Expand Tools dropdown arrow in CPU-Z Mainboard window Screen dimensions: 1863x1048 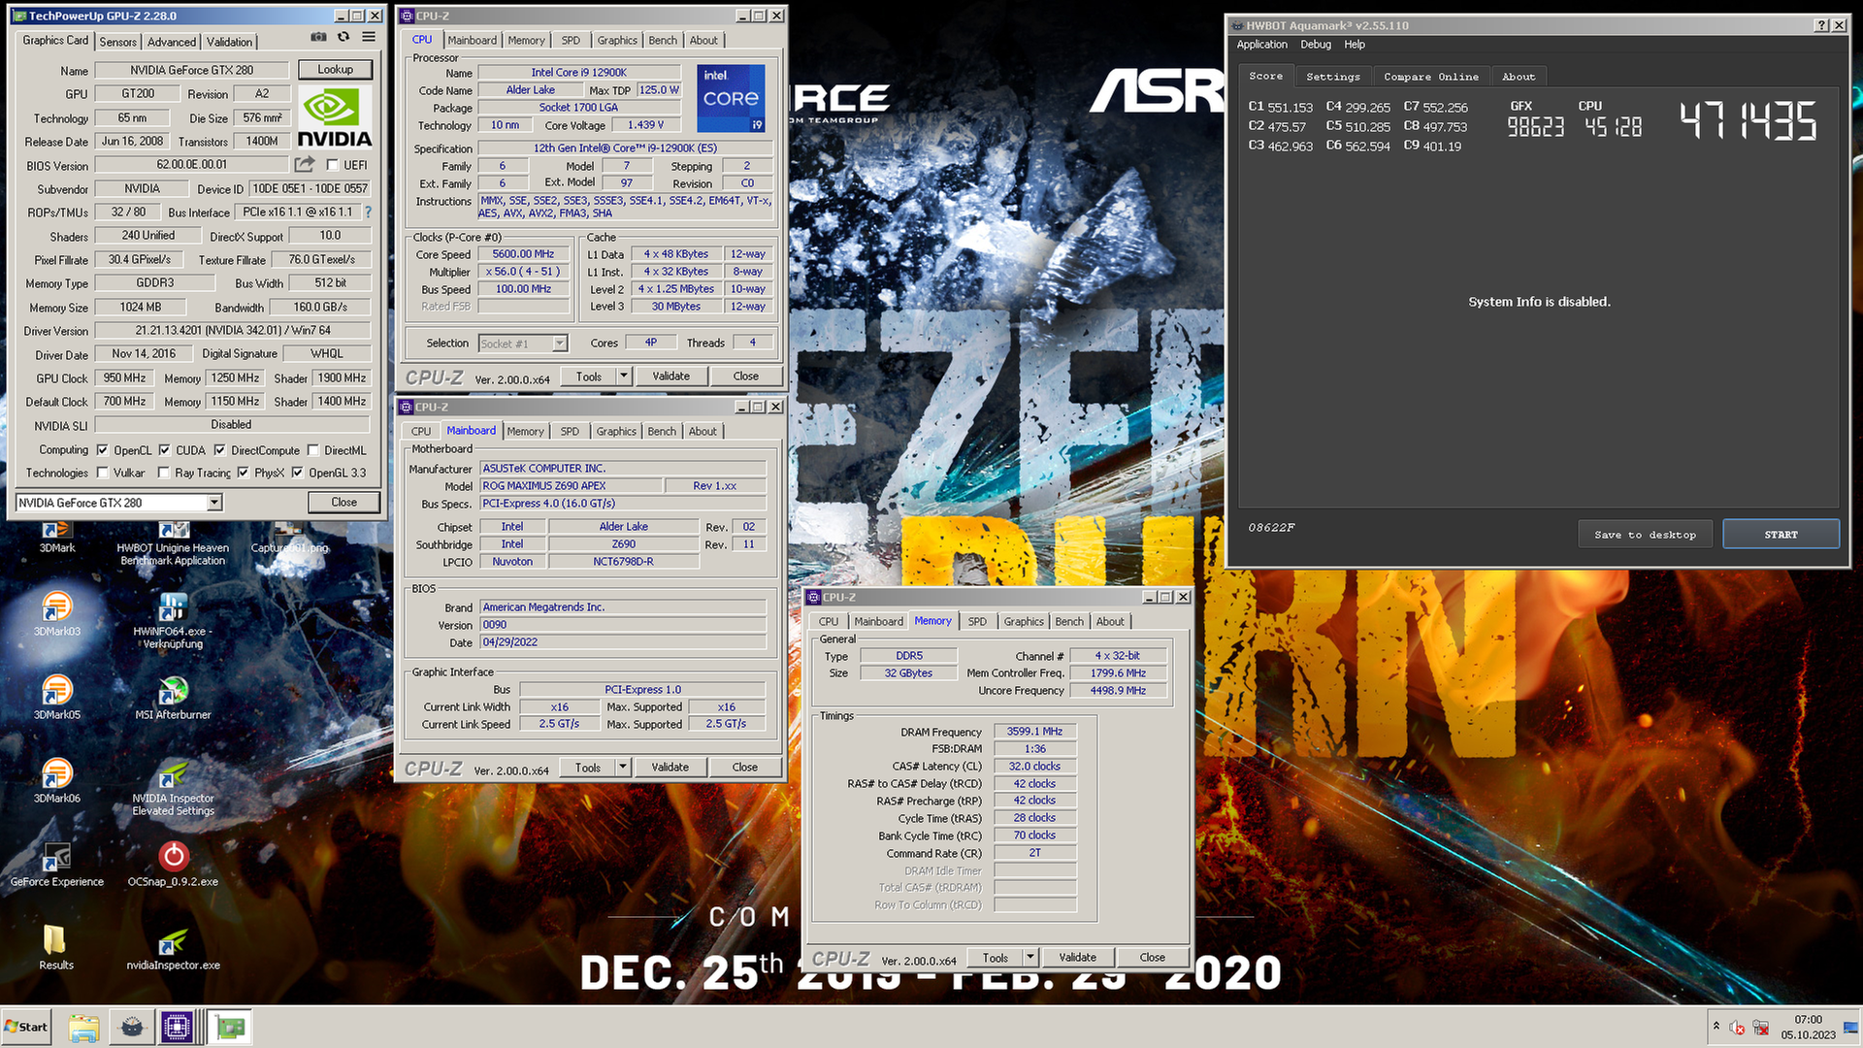(x=623, y=767)
